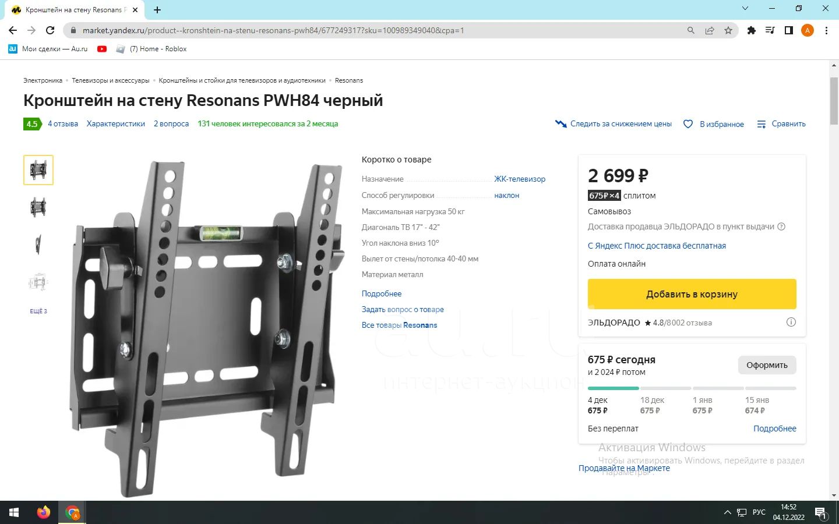Click the share page icon in address bar
Screen dimensions: 839x524
click(x=710, y=30)
